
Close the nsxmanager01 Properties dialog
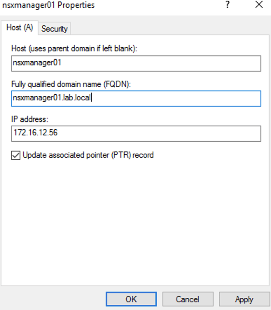259,5
